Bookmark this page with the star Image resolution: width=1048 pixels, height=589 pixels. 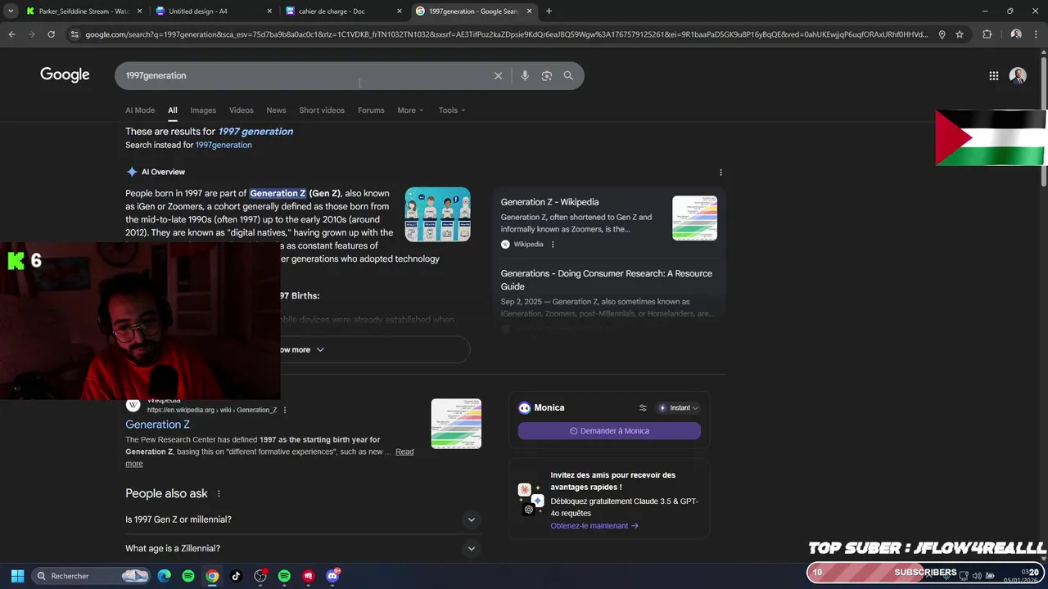(960, 34)
